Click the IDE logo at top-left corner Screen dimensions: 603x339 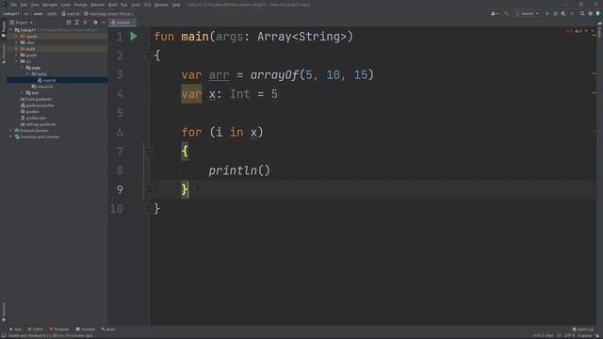click(4, 4)
